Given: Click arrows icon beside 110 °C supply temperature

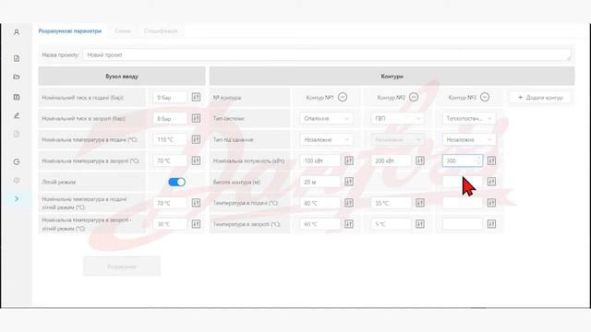Looking at the screenshot, I should pyautogui.click(x=196, y=139).
